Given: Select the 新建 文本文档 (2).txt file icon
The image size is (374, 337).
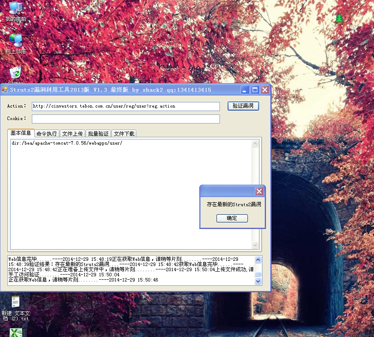Looking at the screenshot, I should click(x=15, y=309).
